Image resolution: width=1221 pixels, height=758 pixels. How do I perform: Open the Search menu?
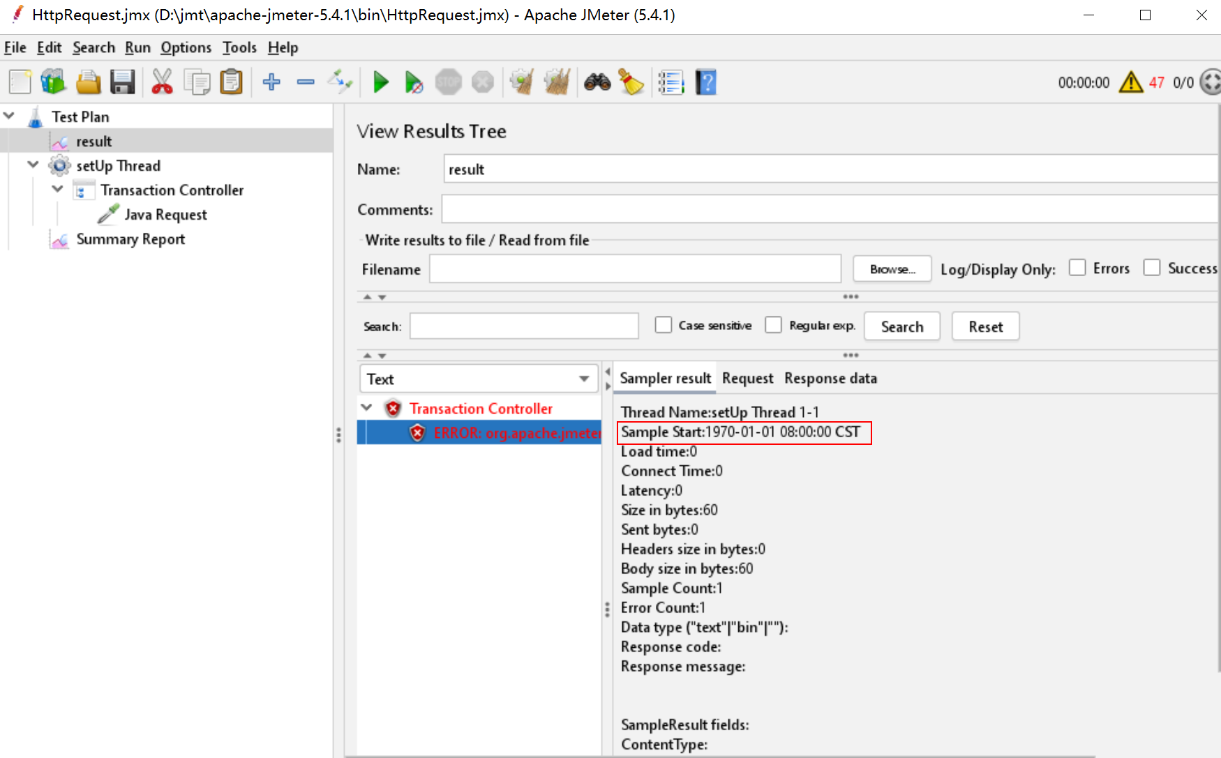pos(93,47)
